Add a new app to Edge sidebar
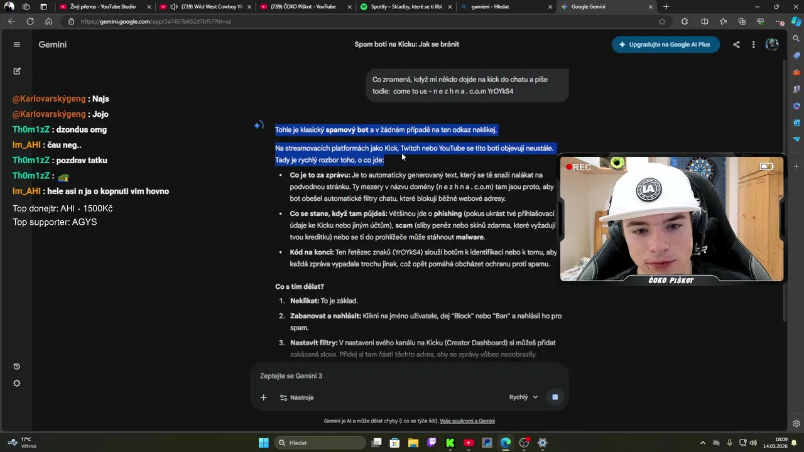Viewport: 804px width, 452px height. [x=796, y=166]
